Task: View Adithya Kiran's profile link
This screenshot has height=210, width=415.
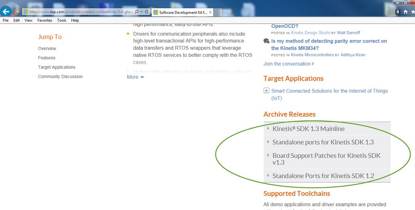Action: [353, 55]
